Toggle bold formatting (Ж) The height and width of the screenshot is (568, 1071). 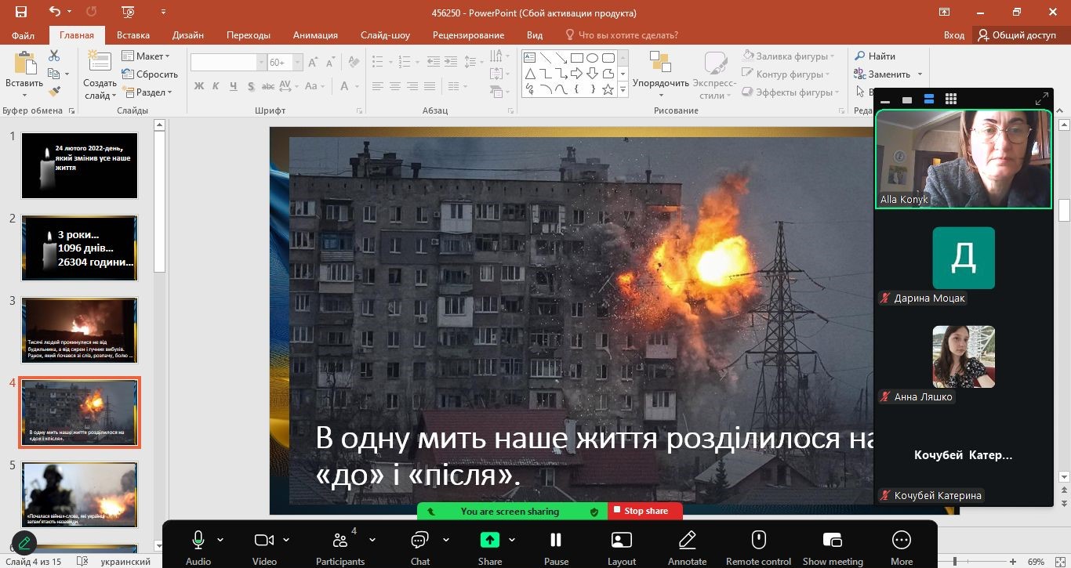198,86
